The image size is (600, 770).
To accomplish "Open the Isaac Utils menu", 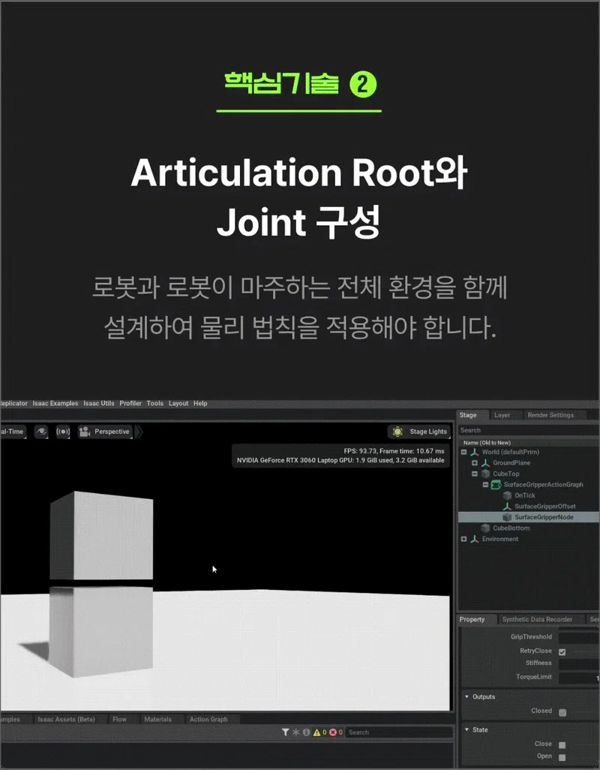I will tap(98, 403).
